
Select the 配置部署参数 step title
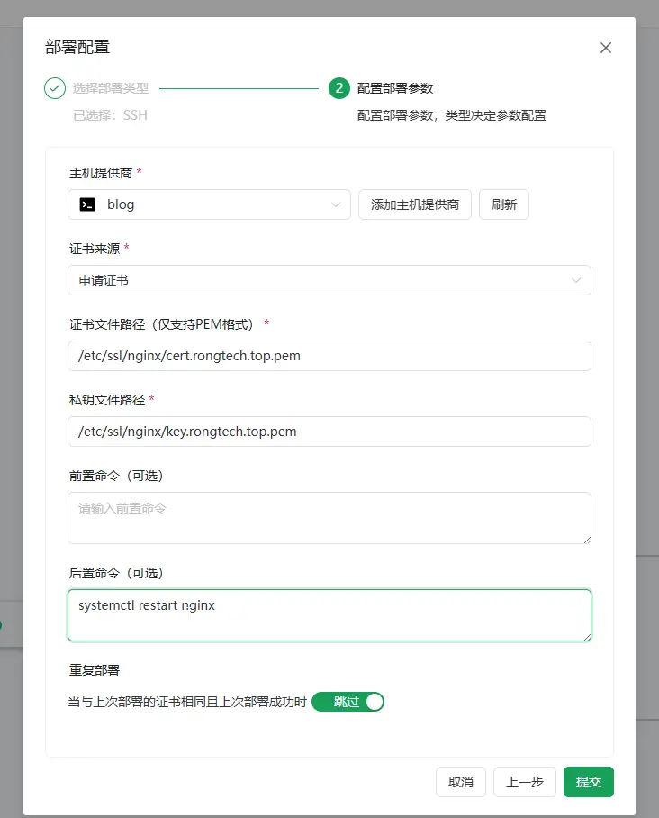[x=395, y=88]
